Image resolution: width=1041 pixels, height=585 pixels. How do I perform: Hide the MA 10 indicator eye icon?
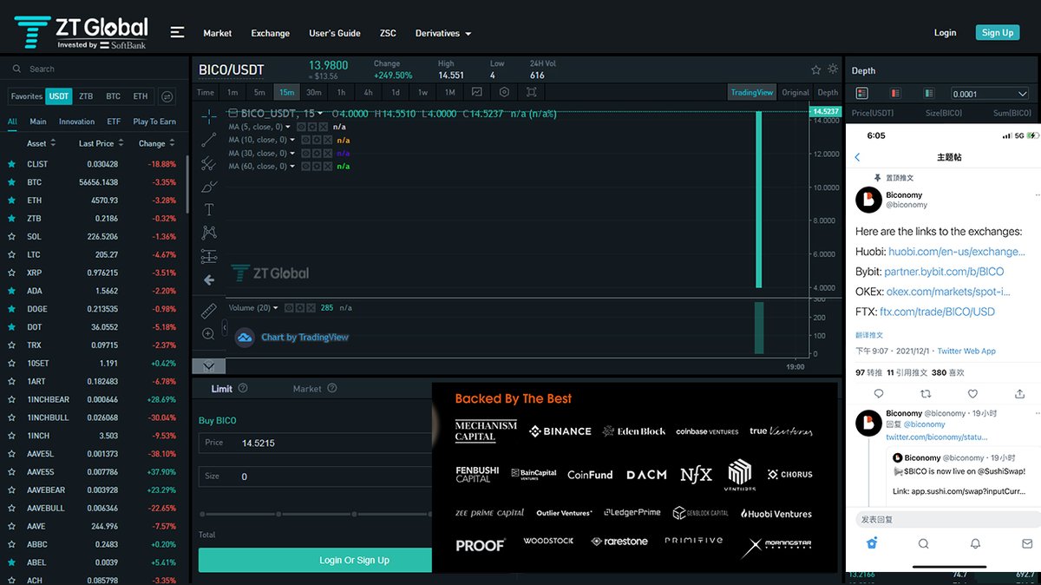[306, 140]
